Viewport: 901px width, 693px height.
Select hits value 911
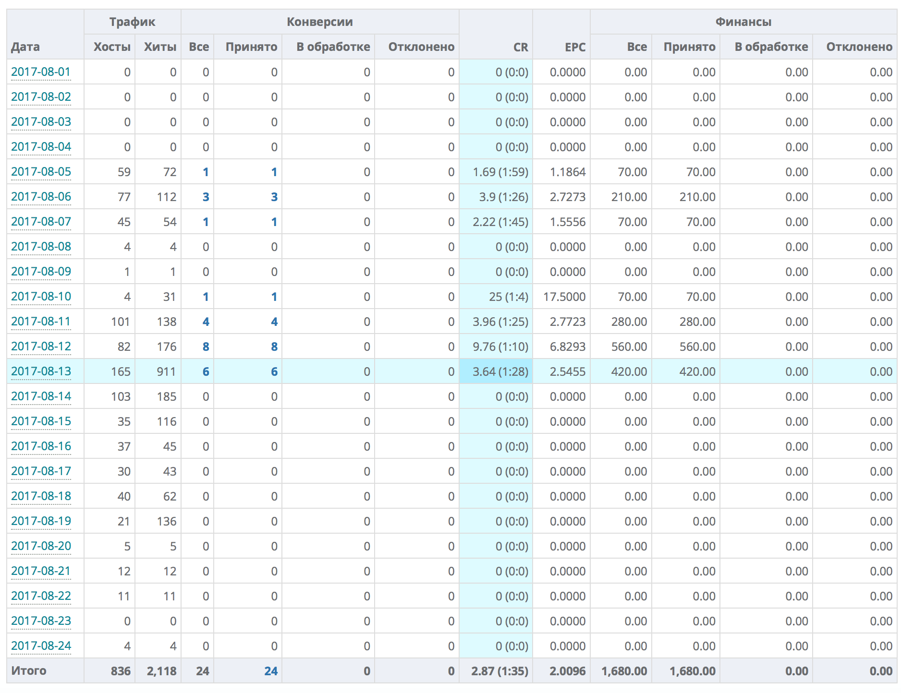[x=166, y=371]
